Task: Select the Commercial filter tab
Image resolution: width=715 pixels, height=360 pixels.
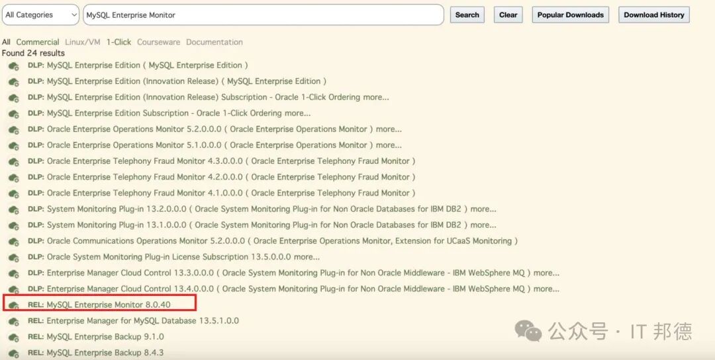Action: pyautogui.click(x=37, y=42)
